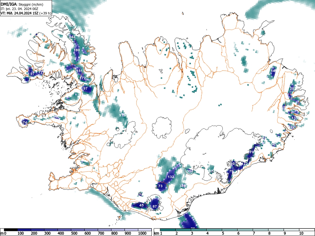
Task: Click the 341 visibility value on the map
Action: pos(274,145)
